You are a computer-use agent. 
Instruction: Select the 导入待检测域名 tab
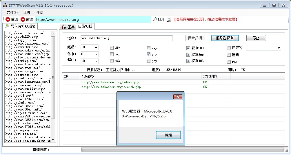tap(21, 26)
